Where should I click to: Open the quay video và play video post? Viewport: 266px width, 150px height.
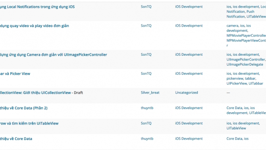tap(35, 26)
